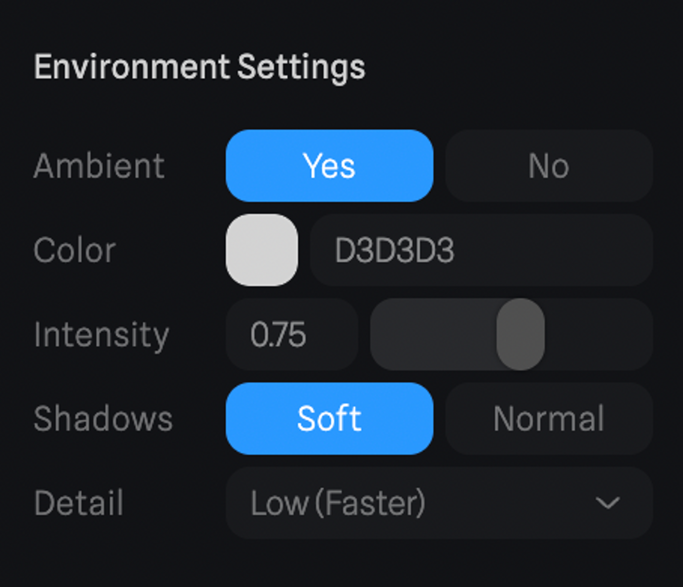Click the far left end of Intensity slider
Image resolution: width=683 pixels, height=587 pixels.
pos(376,334)
